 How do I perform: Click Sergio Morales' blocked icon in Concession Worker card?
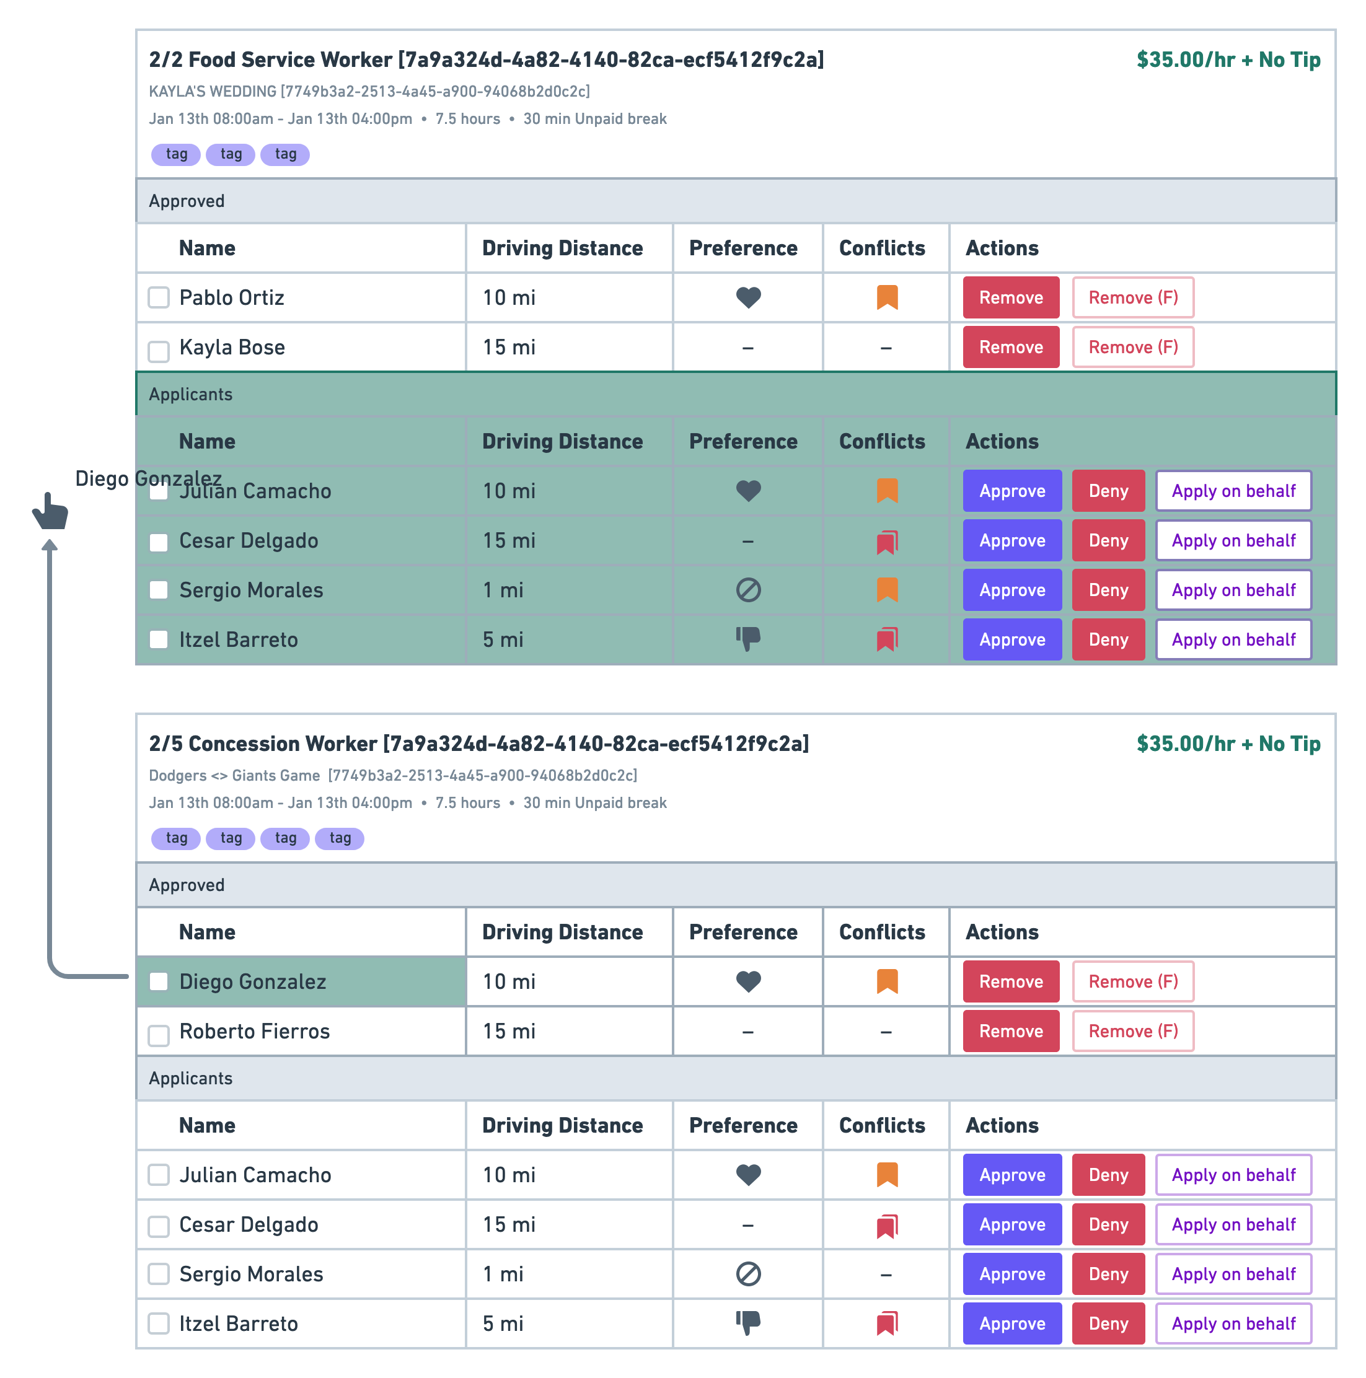click(747, 1274)
